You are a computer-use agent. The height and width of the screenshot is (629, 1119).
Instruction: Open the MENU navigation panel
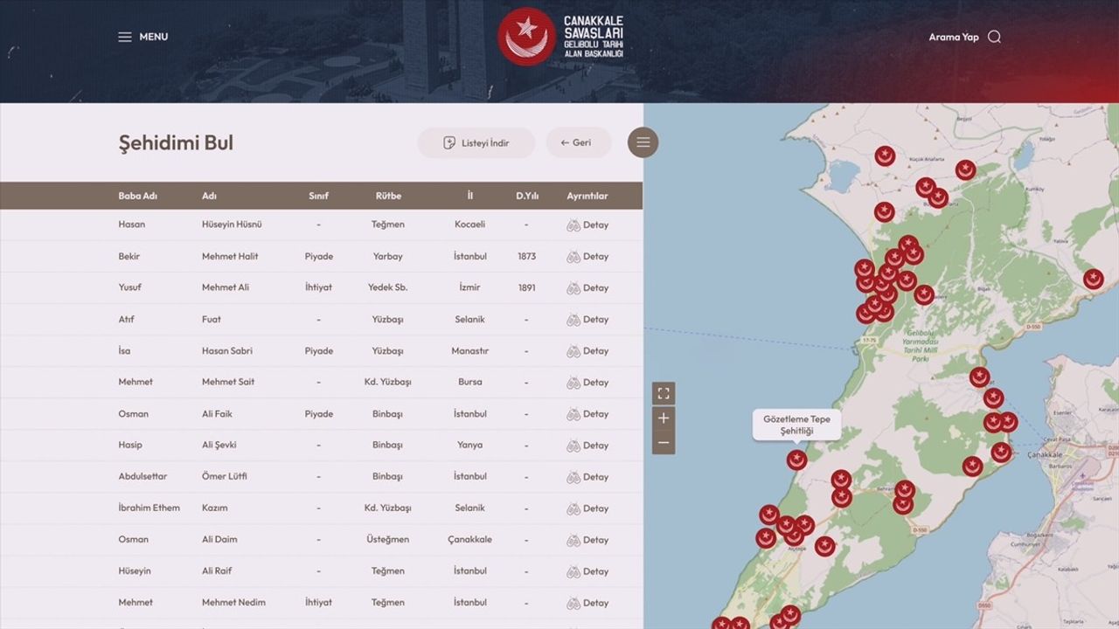pyautogui.click(x=142, y=37)
